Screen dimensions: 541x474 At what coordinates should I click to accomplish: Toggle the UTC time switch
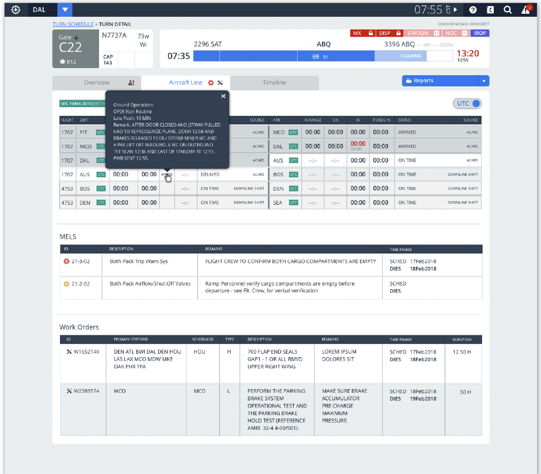coord(467,104)
